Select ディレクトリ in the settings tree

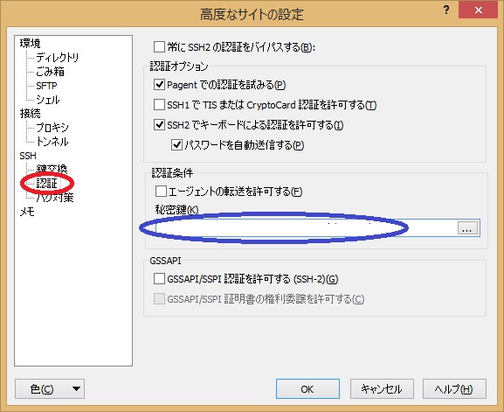(58, 57)
